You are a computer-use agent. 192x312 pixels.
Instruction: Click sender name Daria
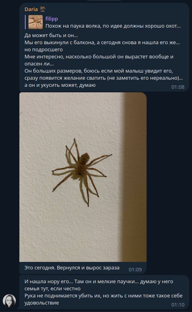[31, 9]
